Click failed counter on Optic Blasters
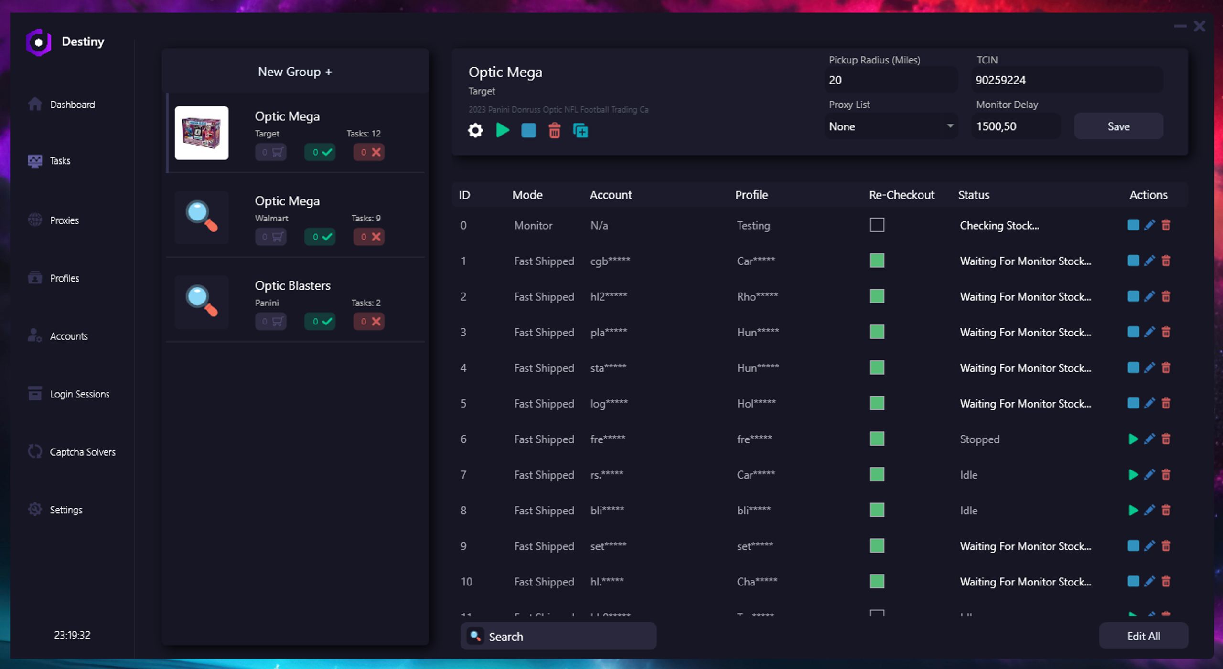Screen dimensions: 1223x669 coord(369,321)
